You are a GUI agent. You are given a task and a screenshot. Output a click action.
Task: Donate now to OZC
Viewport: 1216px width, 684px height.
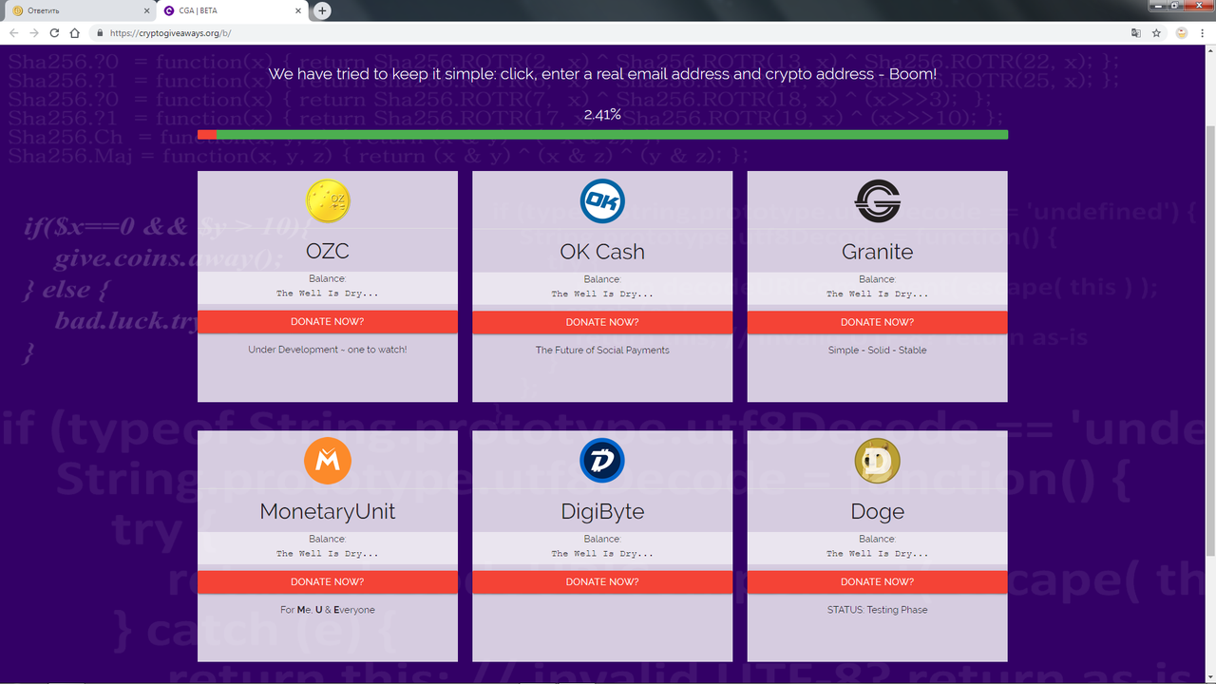(x=328, y=322)
